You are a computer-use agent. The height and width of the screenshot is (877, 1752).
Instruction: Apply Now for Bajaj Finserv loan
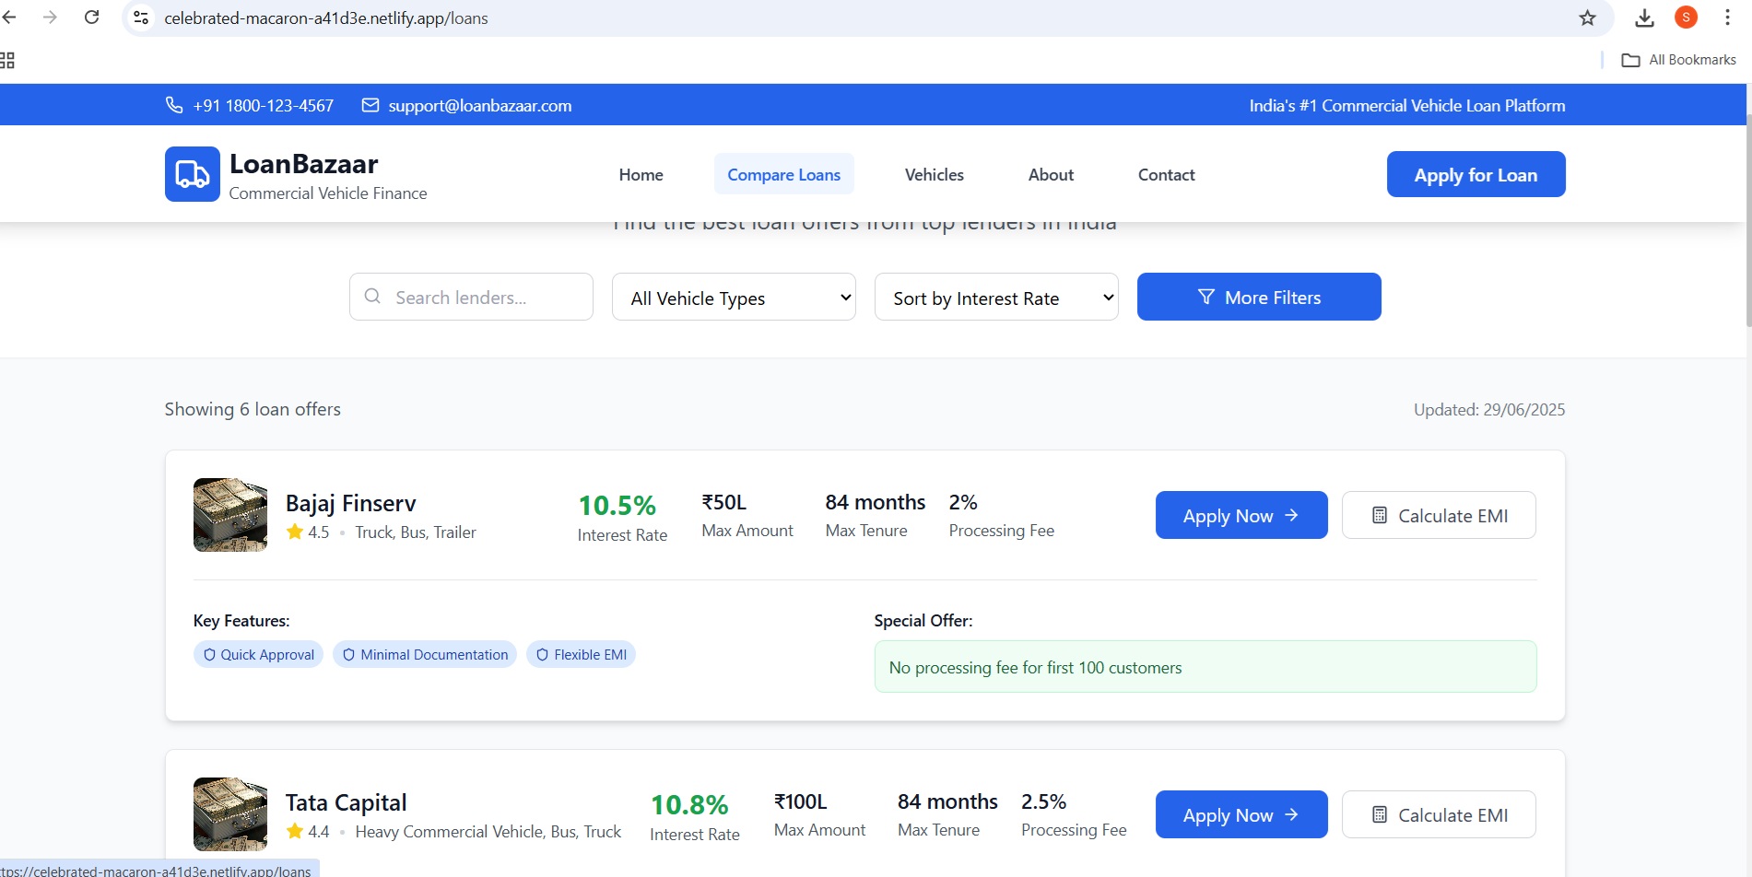[x=1241, y=515]
